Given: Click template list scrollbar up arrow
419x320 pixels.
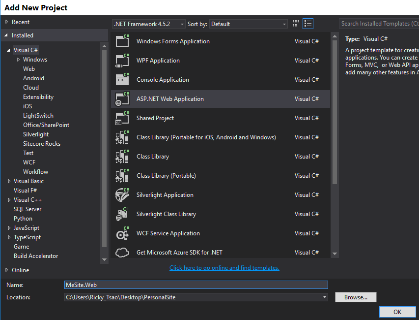Looking at the screenshot, I should point(335,36).
